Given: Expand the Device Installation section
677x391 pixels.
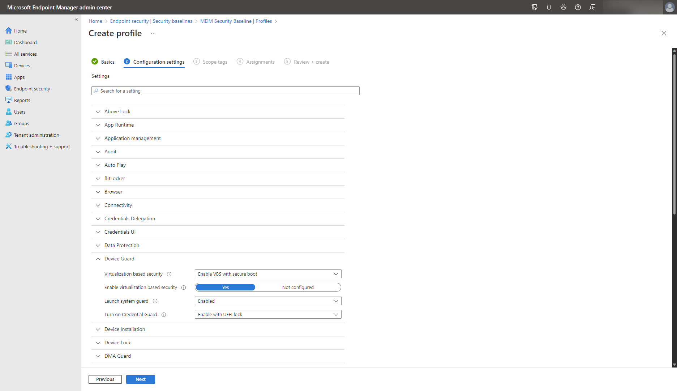Looking at the screenshot, I should pyautogui.click(x=218, y=330).
